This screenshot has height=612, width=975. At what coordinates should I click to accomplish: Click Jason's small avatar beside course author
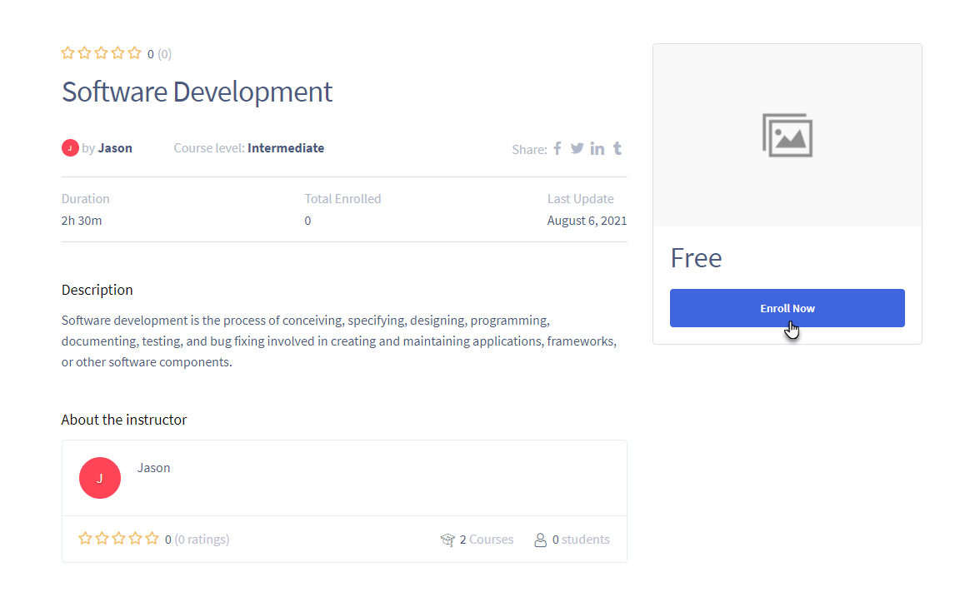point(70,148)
